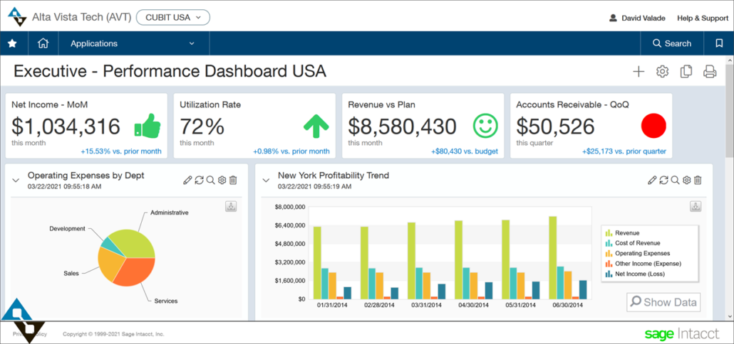
Task: Edit New York Profitability Trend with pencil icon
Action: [x=652, y=180]
